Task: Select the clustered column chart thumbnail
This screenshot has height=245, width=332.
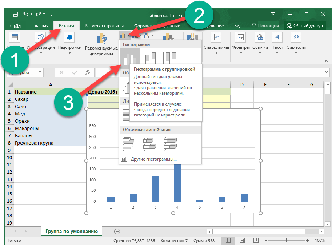Action: click(x=130, y=58)
